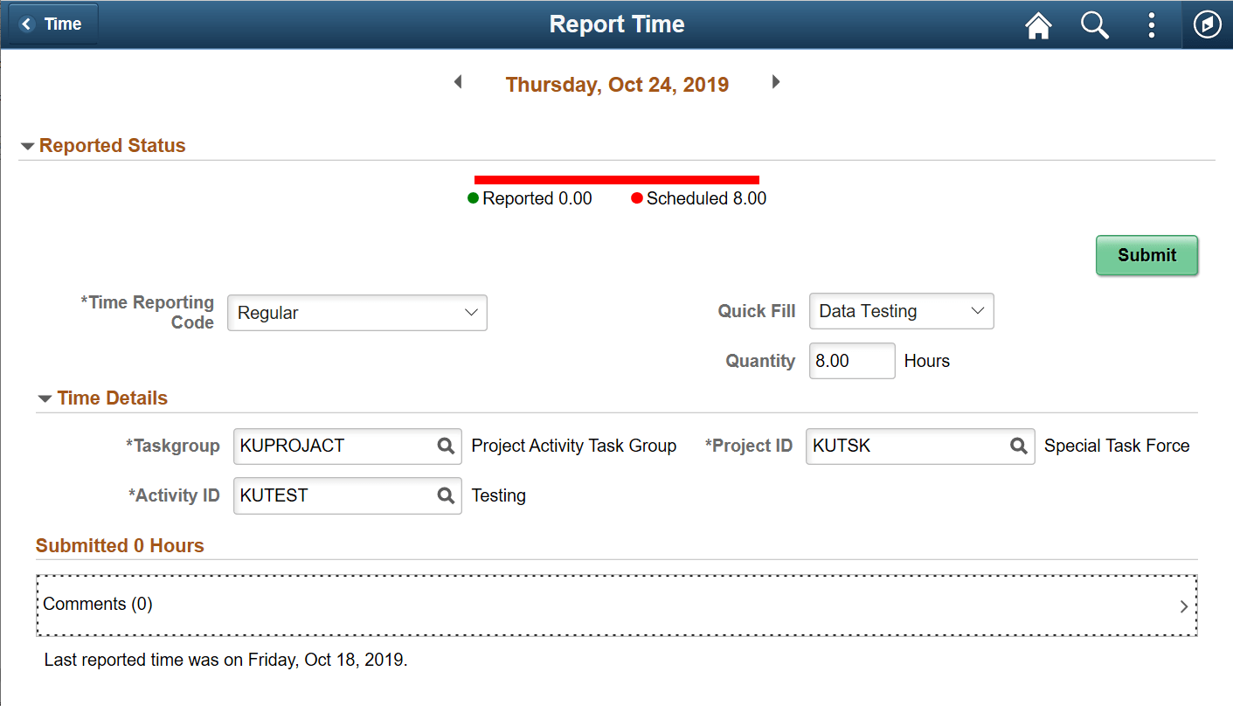1233x706 pixels.
Task: Select the date Thursday, Oct 24, 2019
Action: tap(617, 84)
